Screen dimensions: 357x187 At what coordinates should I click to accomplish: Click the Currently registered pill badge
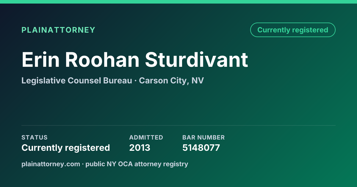pyautogui.click(x=293, y=30)
